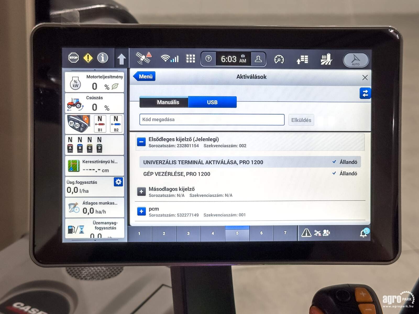Select Sorozatszám: 232801154 text

(x=174, y=146)
